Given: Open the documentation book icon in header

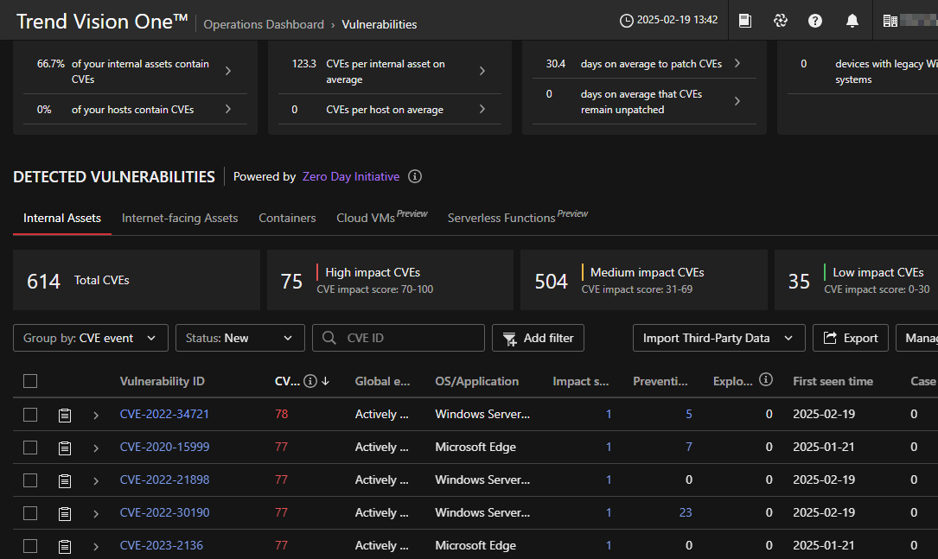Looking at the screenshot, I should click(x=744, y=21).
